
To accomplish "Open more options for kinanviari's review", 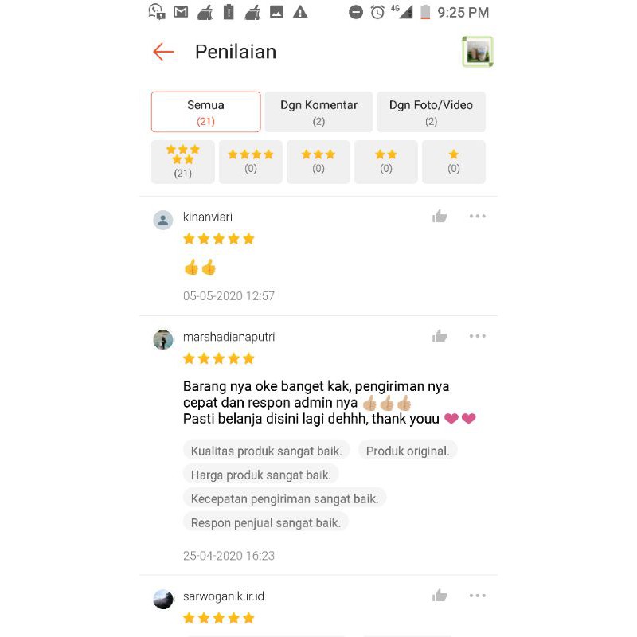I will (x=477, y=216).
